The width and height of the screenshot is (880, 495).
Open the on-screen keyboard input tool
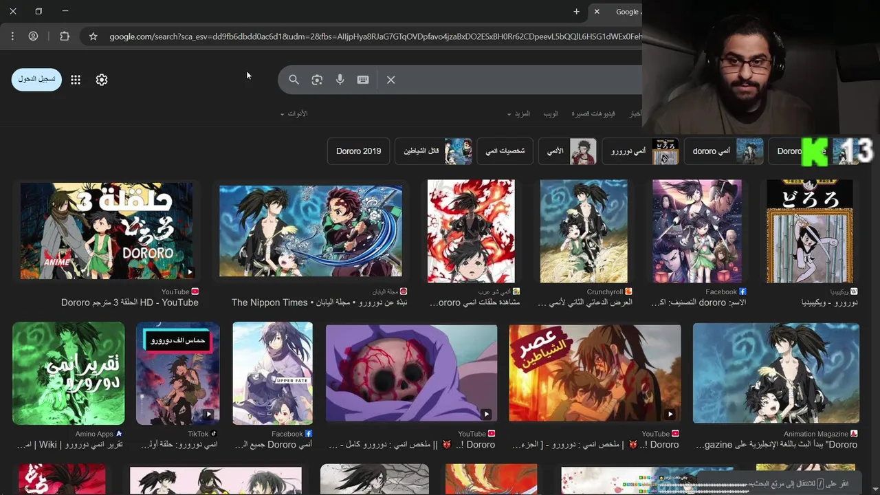pos(363,80)
